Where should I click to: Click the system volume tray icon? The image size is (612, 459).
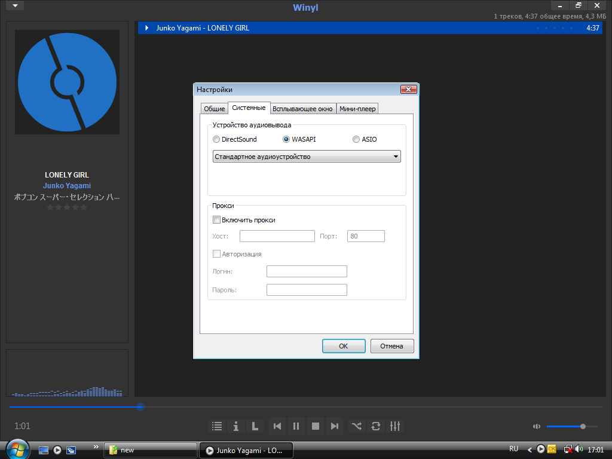(x=579, y=449)
